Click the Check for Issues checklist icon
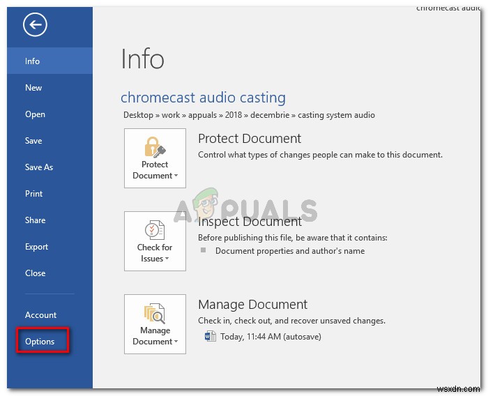 tap(155, 230)
